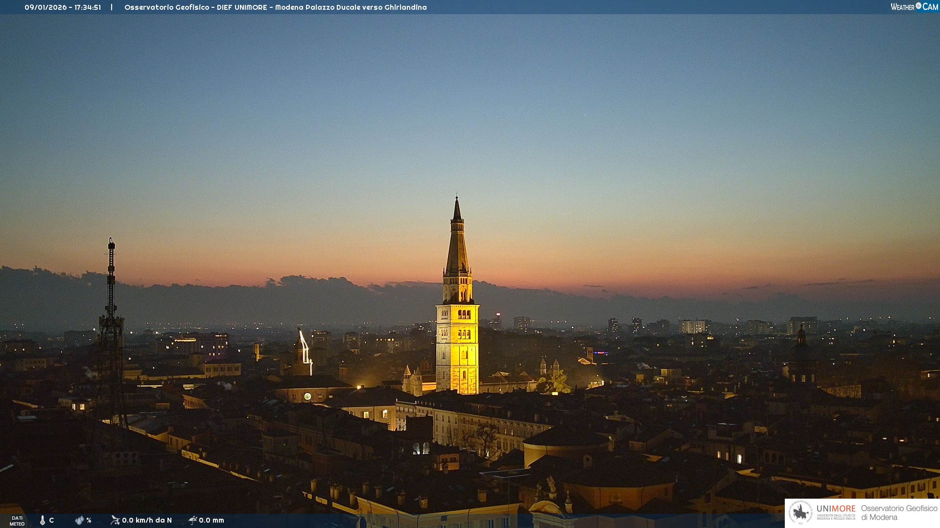Image resolution: width=940 pixels, height=528 pixels.
Task: Click the 0.0 mm rainfall reading
Action: point(211,520)
